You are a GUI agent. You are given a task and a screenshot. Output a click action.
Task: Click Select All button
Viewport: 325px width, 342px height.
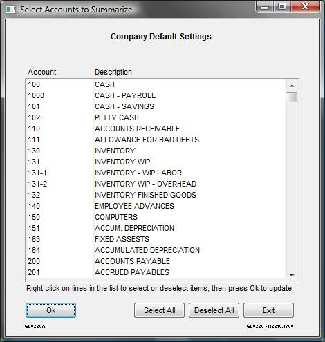pyautogui.click(x=159, y=310)
